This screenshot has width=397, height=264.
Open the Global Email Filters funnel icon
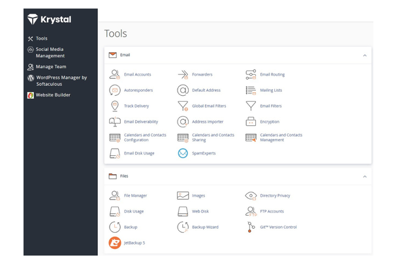coord(183,106)
